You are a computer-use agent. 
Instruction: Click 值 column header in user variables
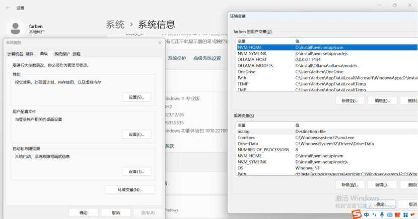click(x=356, y=41)
